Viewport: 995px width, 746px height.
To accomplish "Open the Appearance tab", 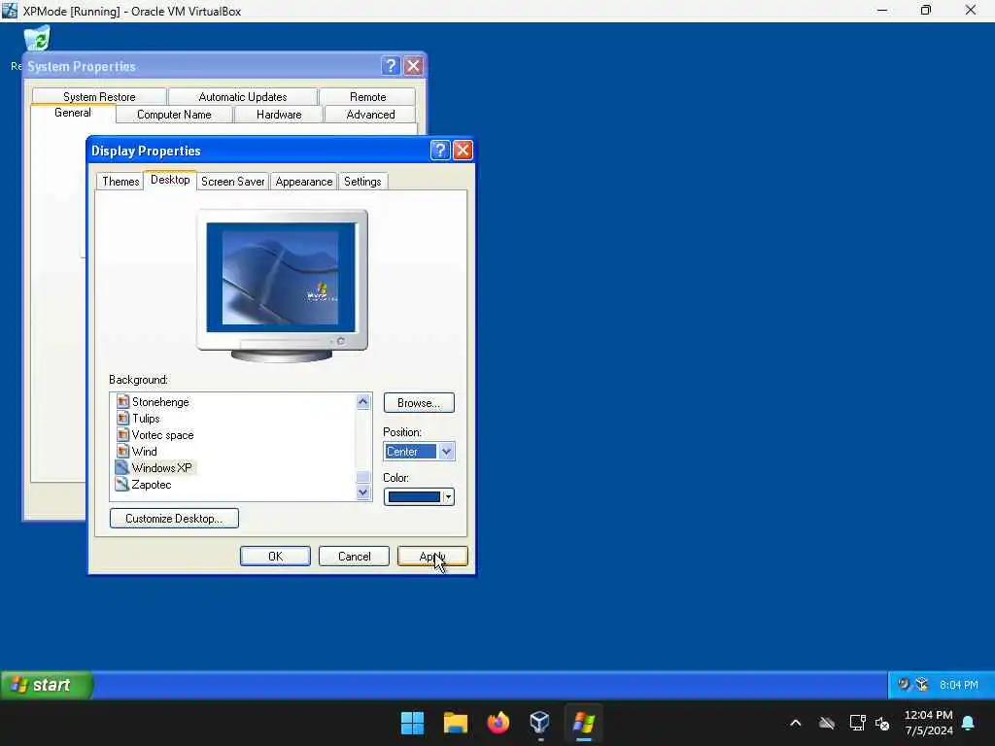I will [x=304, y=182].
